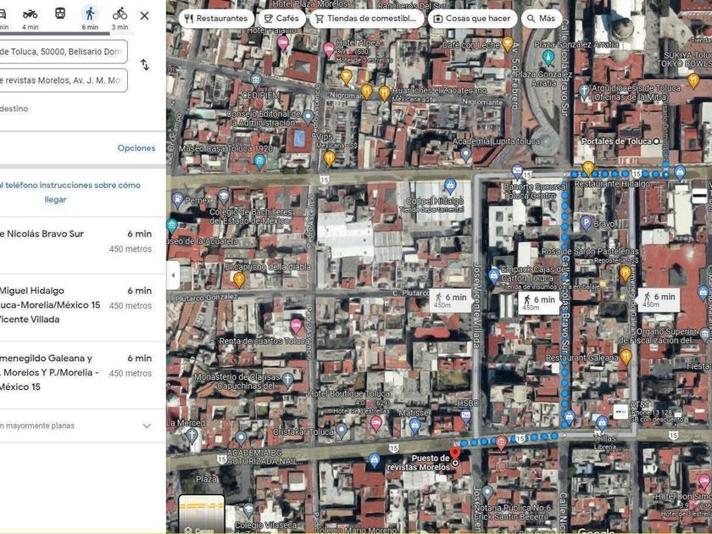Select the walking travel mode icon

pos(90,14)
